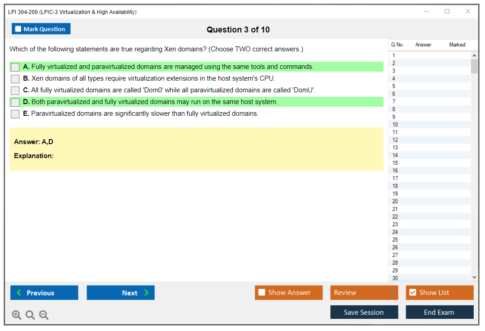Open the Review dropdown menu
485x331 pixels.
pos(364,293)
